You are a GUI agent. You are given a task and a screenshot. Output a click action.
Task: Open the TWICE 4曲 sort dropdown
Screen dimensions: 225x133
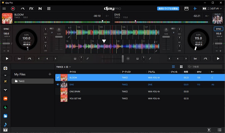tap(64, 67)
